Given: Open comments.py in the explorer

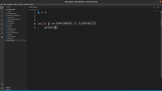Looking at the screenshot, I should tap(11, 17).
